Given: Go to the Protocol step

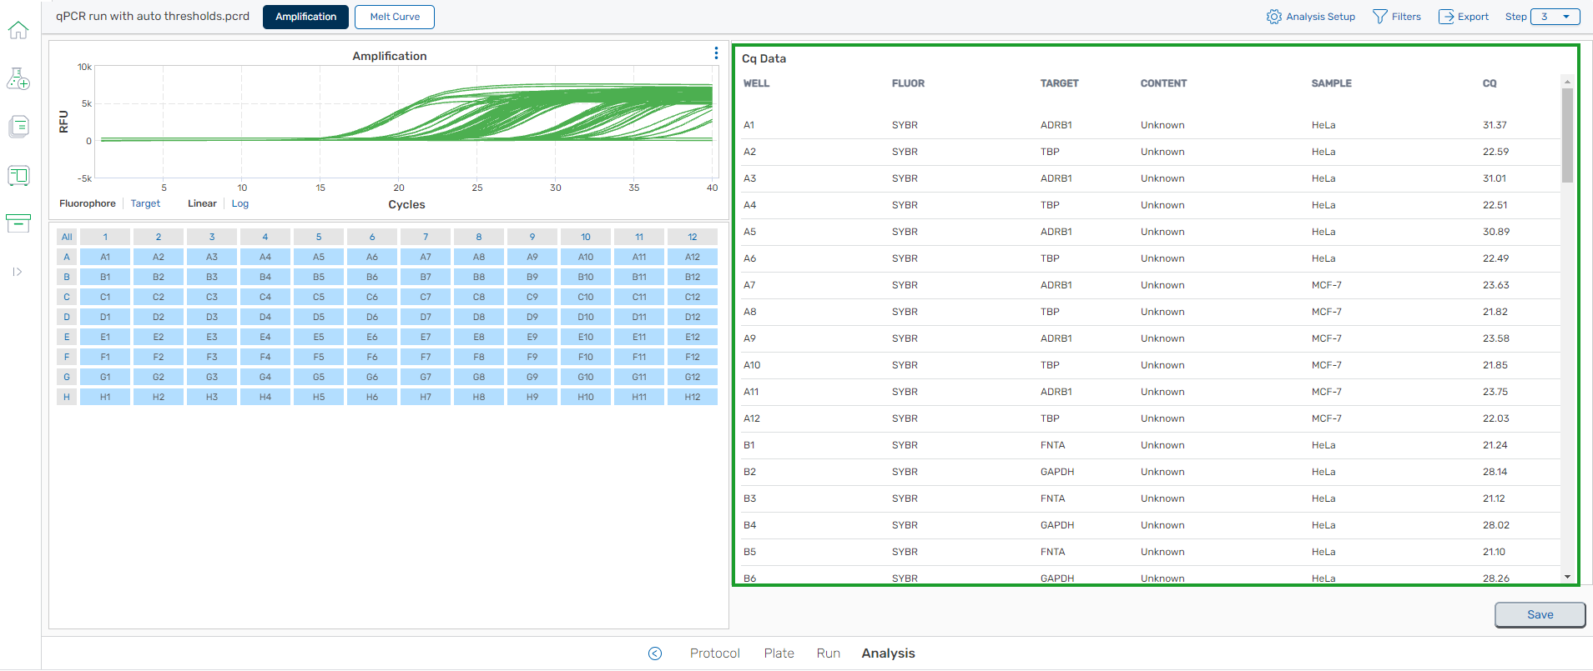Looking at the screenshot, I should (x=714, y=653).
